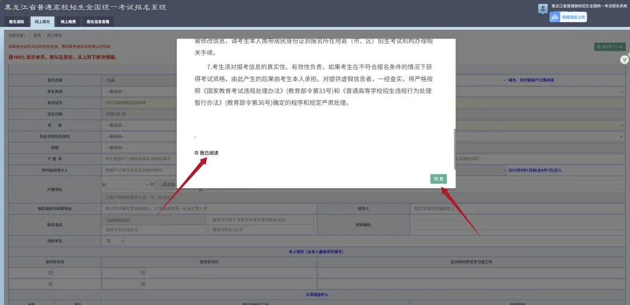Open the 毕业学校所在地市 dropdown

tap(139, 136)
